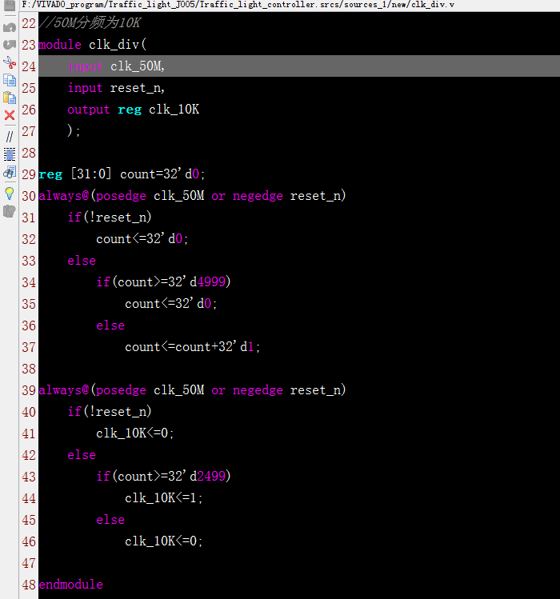The width and height of the screenshot is (560, 599).
Task: Click the module clk_div declaration
Action: pyautogui.click(x=88, y=45)
